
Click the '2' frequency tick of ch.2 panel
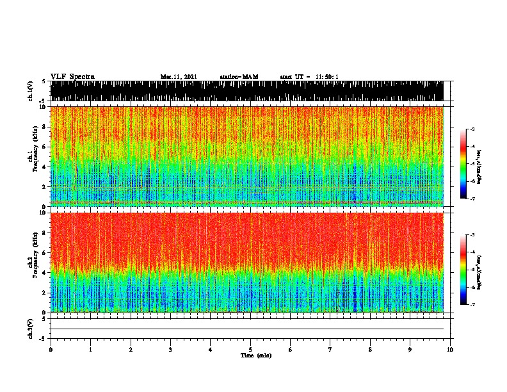click(x=45, y=293)
